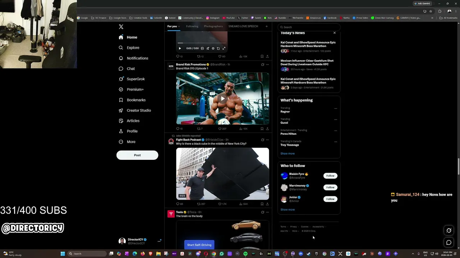Add a new timeline tab with plus
Image resolution: width=460 pixels, height=258 pixels.
[x=266, y=26]
